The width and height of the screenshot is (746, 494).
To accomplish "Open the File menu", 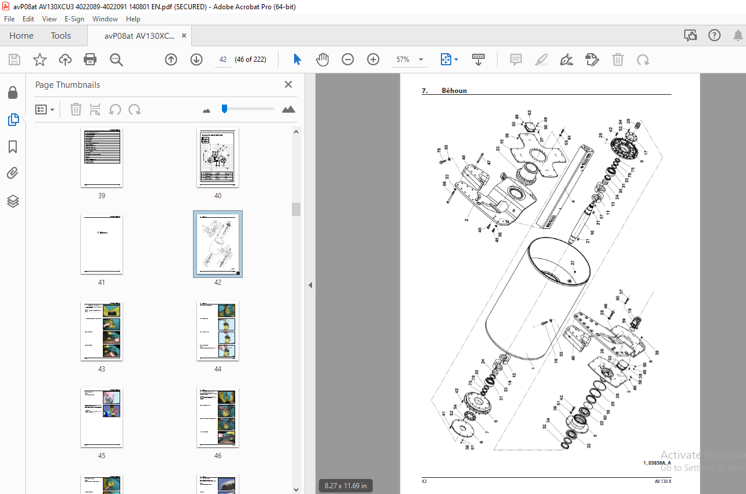I will (x=9, y=19).
